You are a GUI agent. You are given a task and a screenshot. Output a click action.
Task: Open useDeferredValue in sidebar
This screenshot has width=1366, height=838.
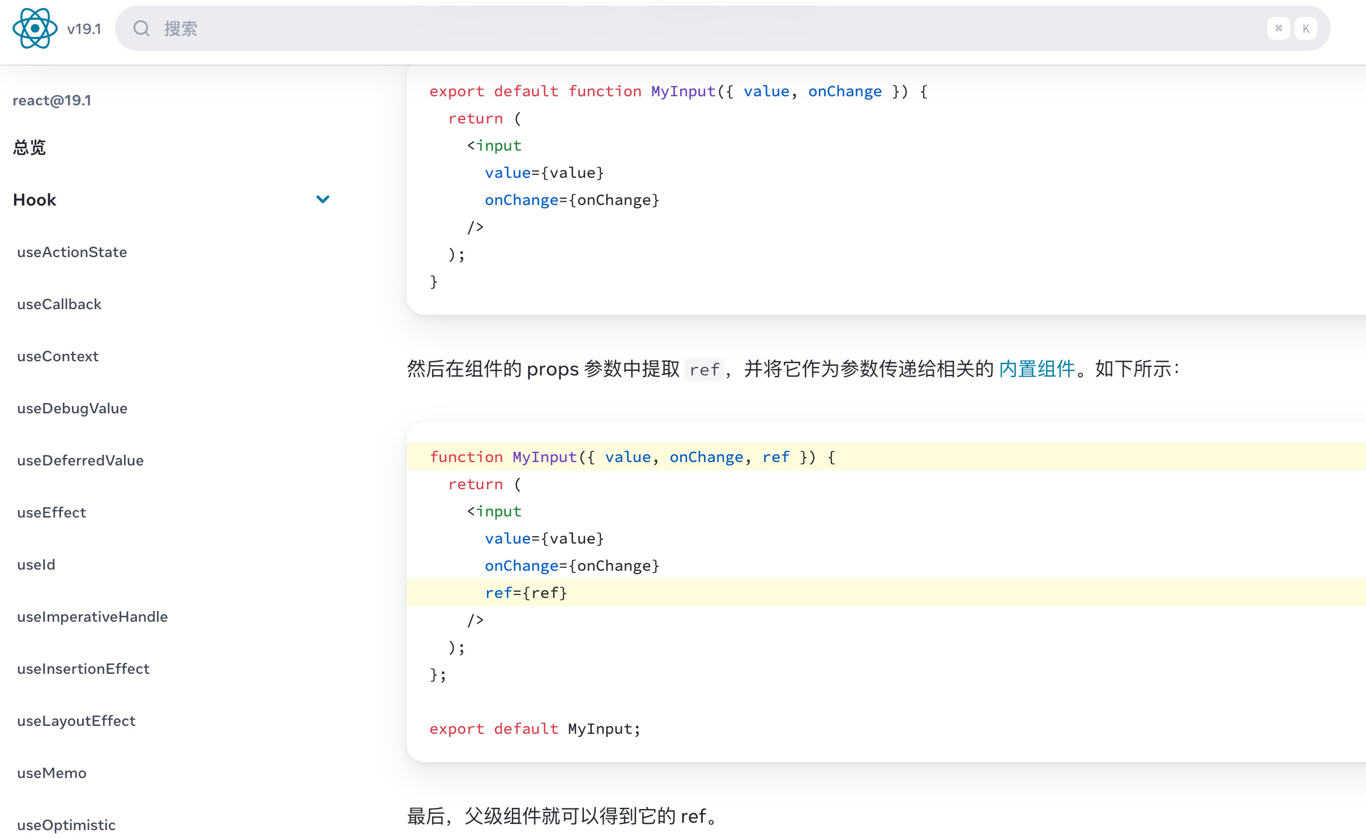tap(80, 460)
